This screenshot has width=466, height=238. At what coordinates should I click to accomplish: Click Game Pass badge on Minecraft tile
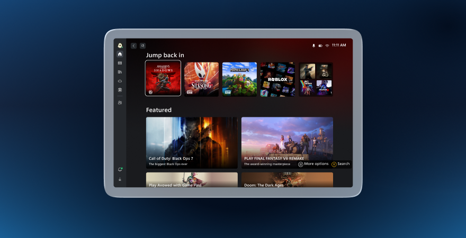click(227, 93)
